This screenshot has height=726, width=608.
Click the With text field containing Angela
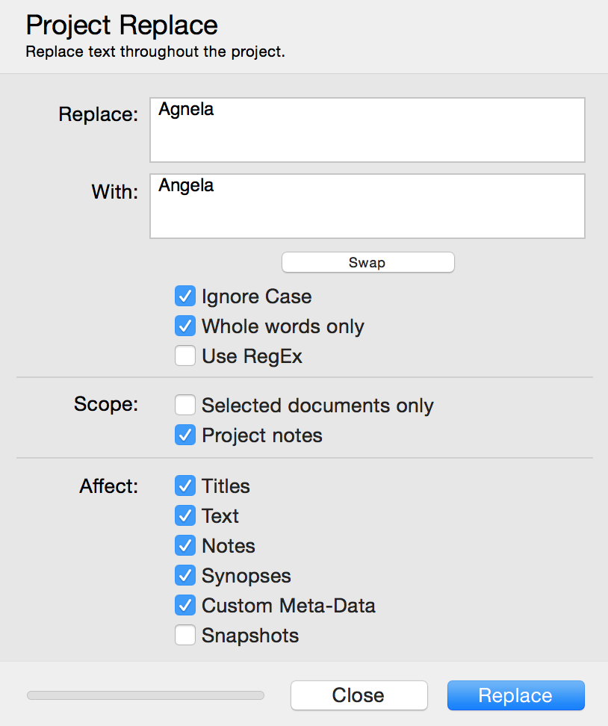367,206
